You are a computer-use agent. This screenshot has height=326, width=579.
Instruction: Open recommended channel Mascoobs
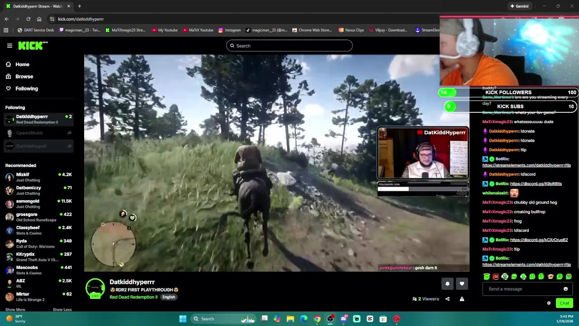[38, 270]
